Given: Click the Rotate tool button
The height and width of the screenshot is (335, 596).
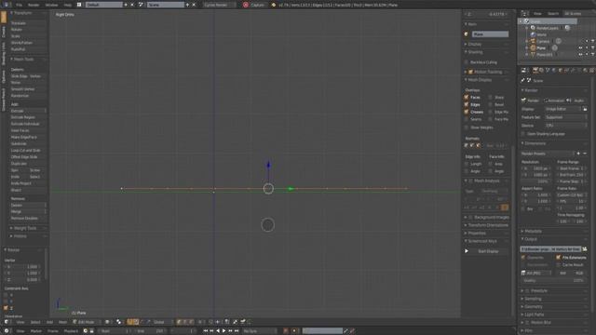Looking at the screenshot, I should [x=28, y=30].
